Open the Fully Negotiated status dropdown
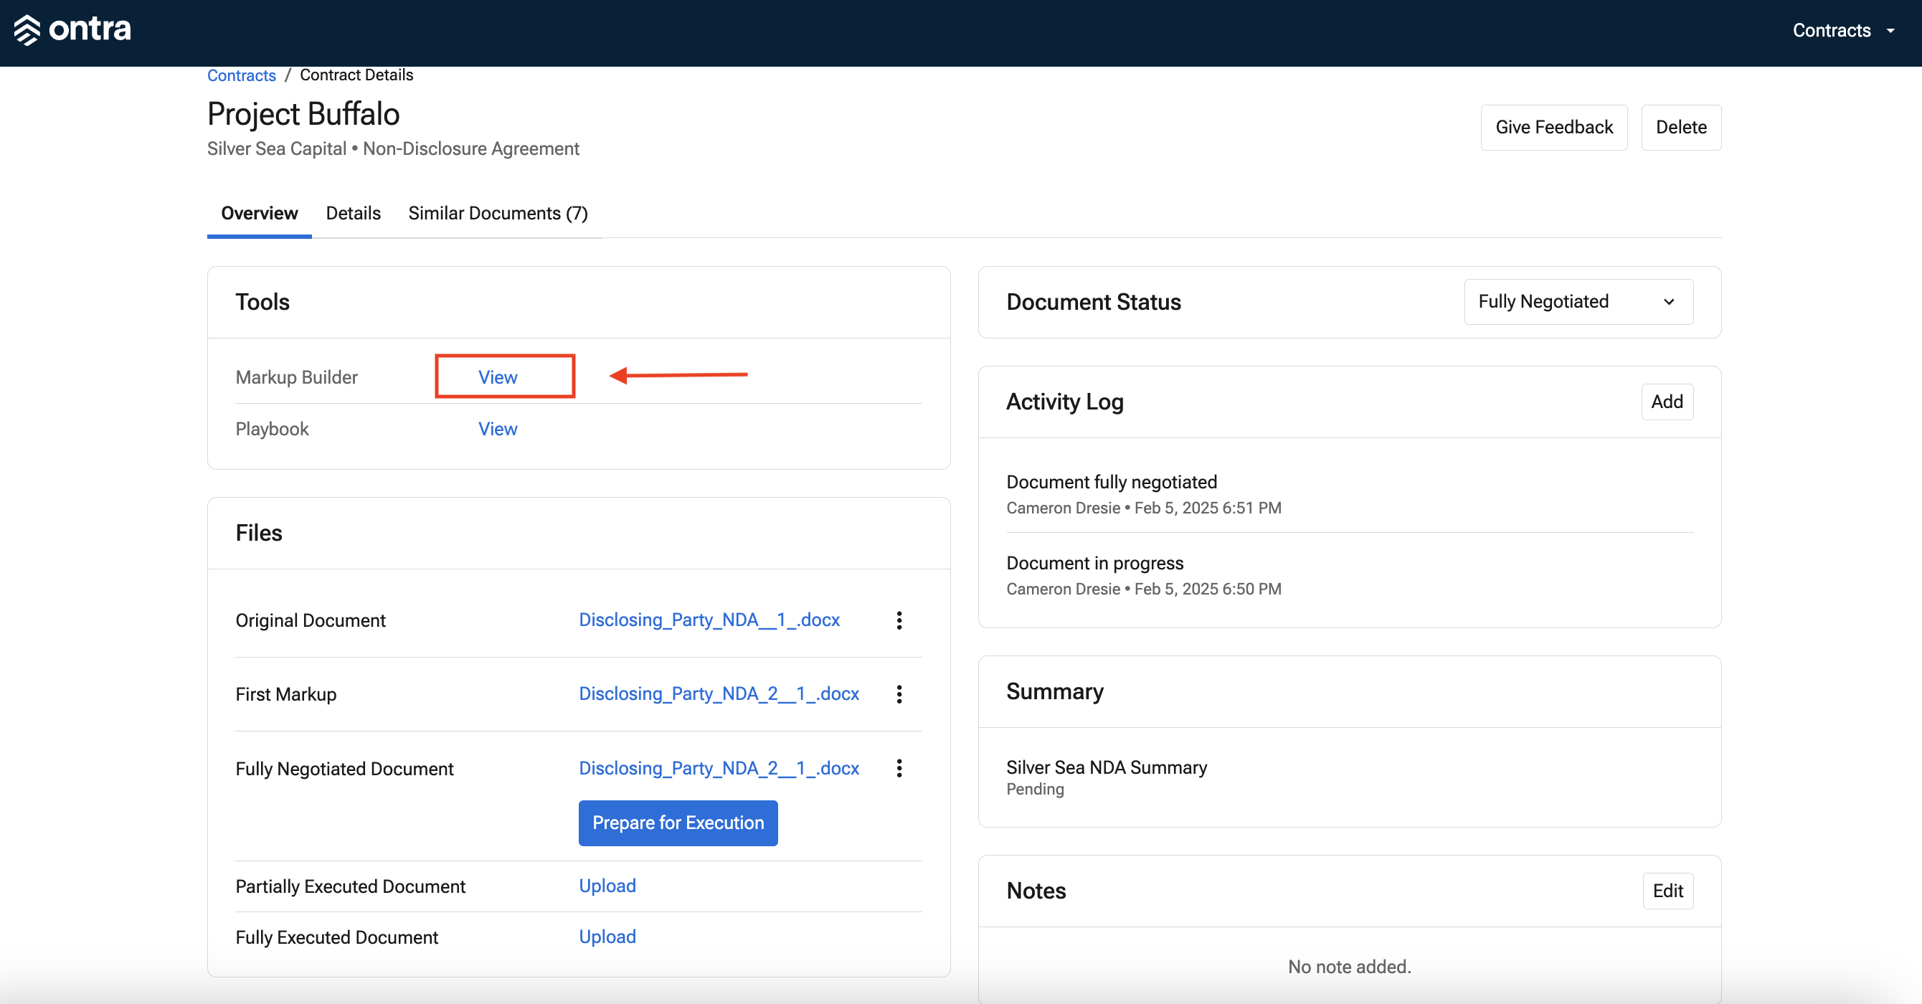The height and width of the screenshot is (1004, 1922). 1578,301
